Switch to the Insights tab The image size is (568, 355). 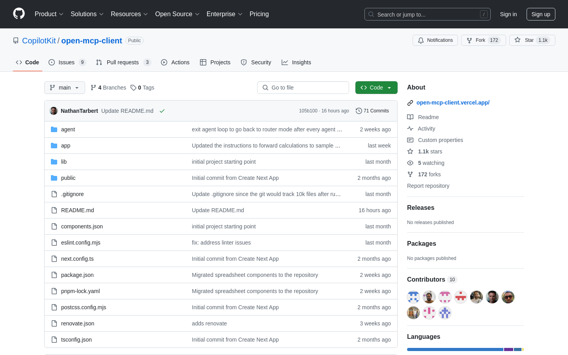[296, 62]
